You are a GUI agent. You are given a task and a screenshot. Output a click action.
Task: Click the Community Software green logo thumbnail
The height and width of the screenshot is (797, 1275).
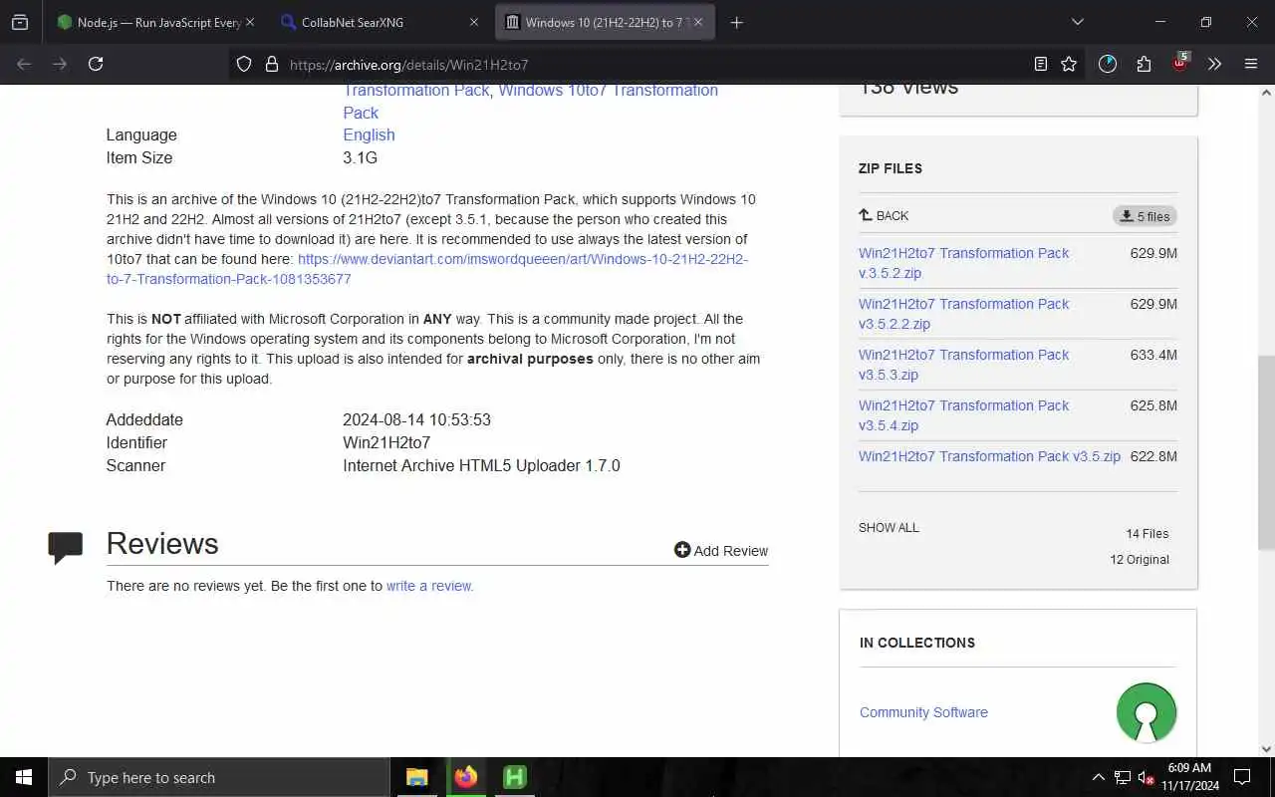pos(1147,712)
